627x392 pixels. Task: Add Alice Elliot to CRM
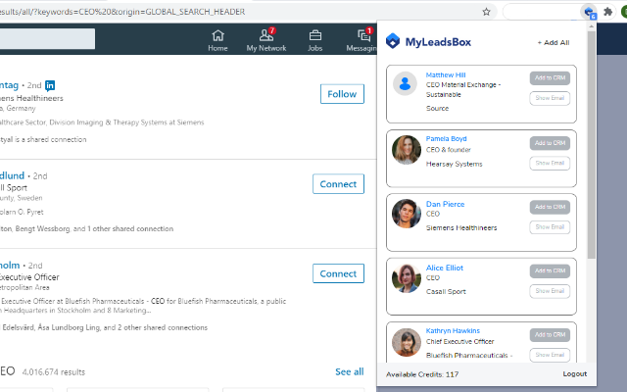(x=550, y=270)
